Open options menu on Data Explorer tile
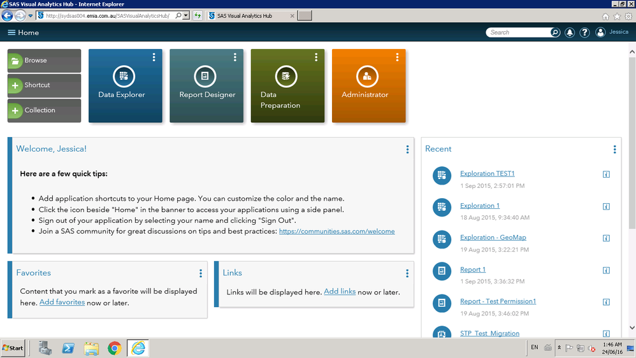The height and width of the screenshot is (358, 636). pos(154,57)
